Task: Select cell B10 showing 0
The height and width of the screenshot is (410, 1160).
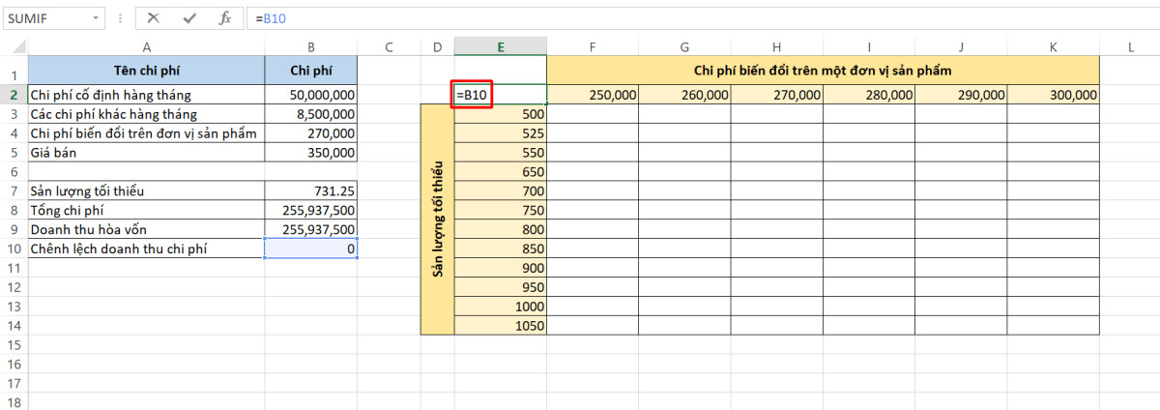Action: coord(311,249)
